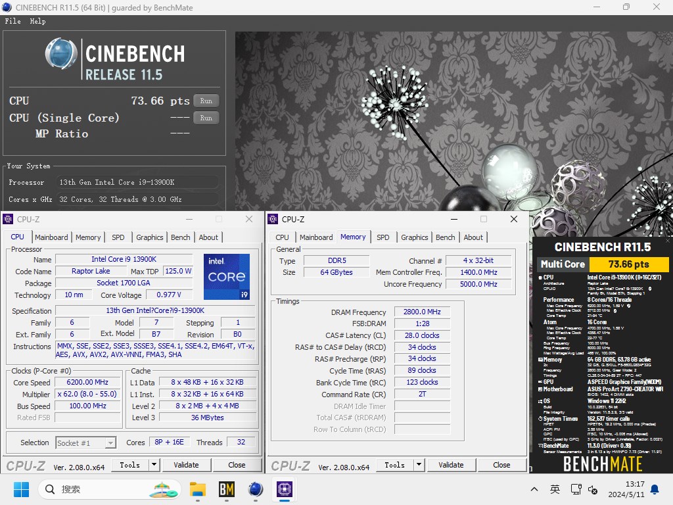Switch to About tab in left CPU-Z

coord(208,237)
